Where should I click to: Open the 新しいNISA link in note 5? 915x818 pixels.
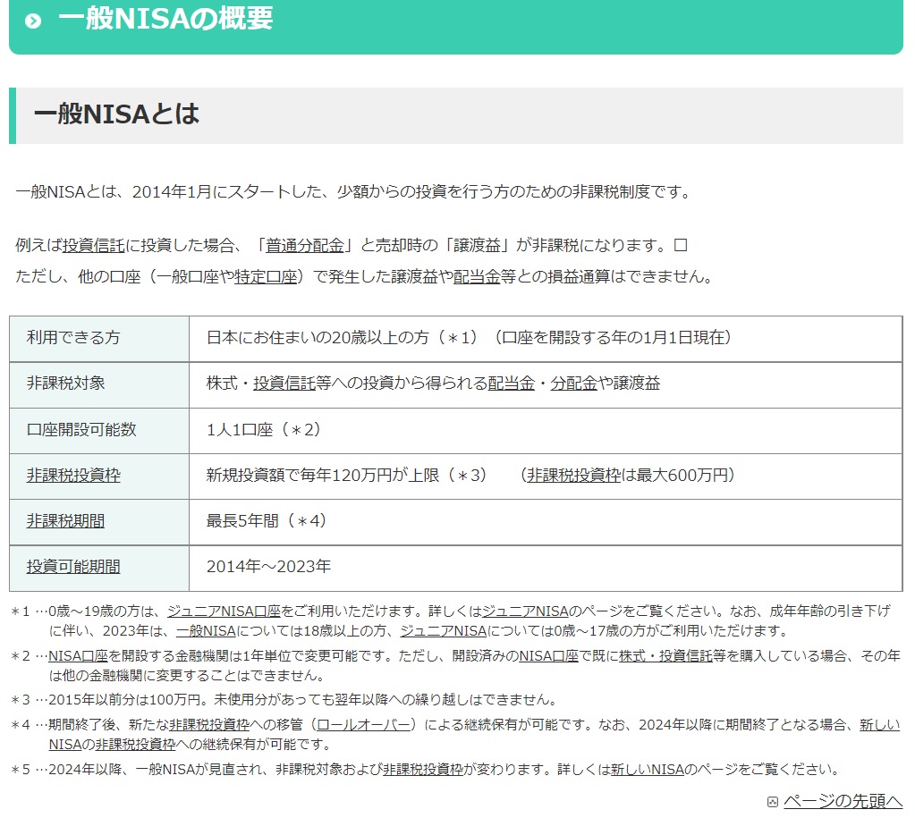click(x=648, y=770)
